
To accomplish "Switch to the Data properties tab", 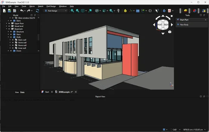I will pos(22,92).
